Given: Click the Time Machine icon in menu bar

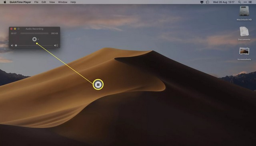Looking at the screenshot, I should pos(208,2).
